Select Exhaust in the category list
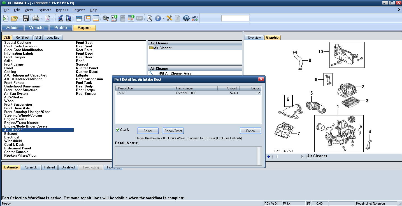The image size is (402, 206). click(x=11, y=134)
